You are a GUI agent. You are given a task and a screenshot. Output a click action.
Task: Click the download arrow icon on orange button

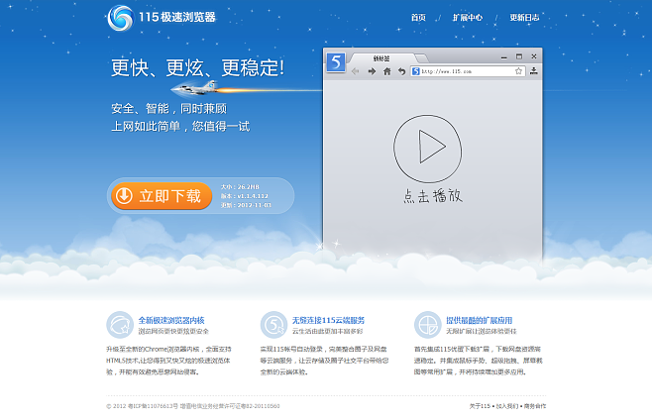coord(124,195)
